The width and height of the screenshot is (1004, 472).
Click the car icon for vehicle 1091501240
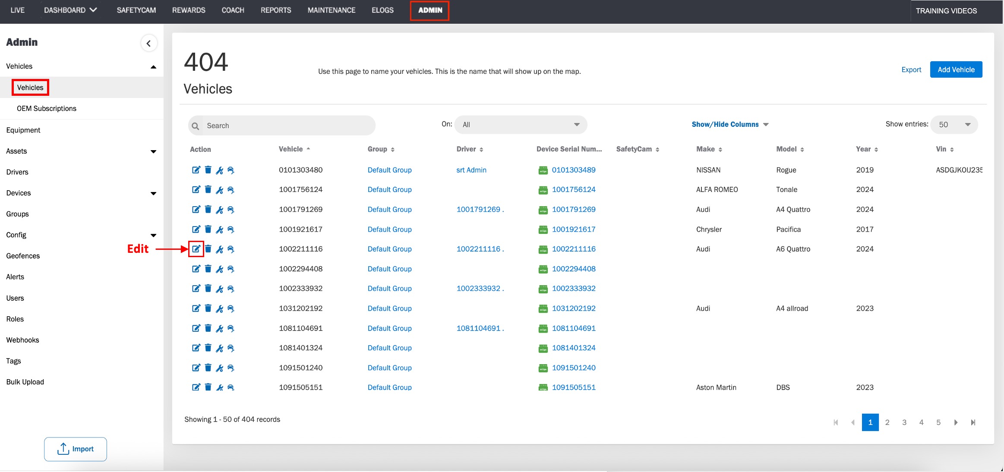231,368
